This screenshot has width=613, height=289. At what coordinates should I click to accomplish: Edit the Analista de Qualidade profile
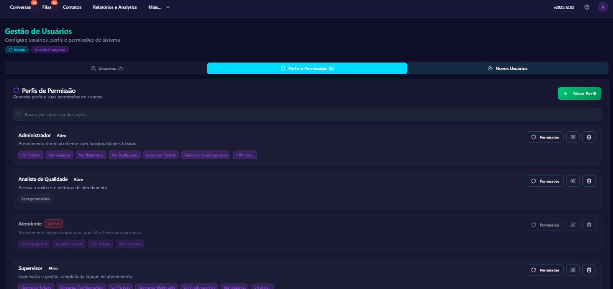[x=573, y=181]
